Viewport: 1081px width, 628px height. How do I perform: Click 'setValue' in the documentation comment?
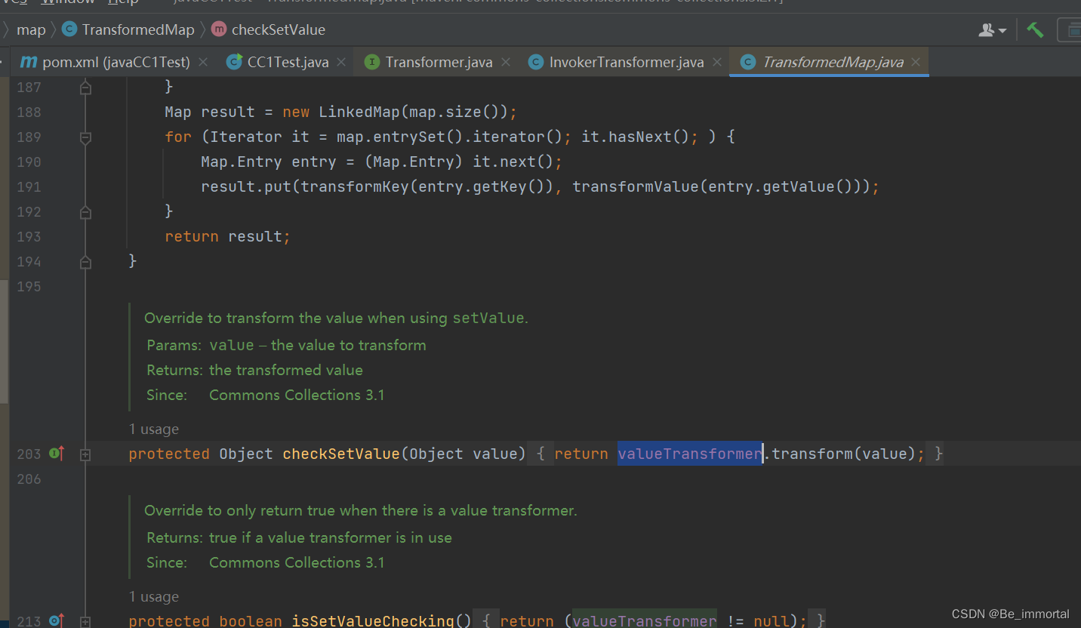pos(488,318)
